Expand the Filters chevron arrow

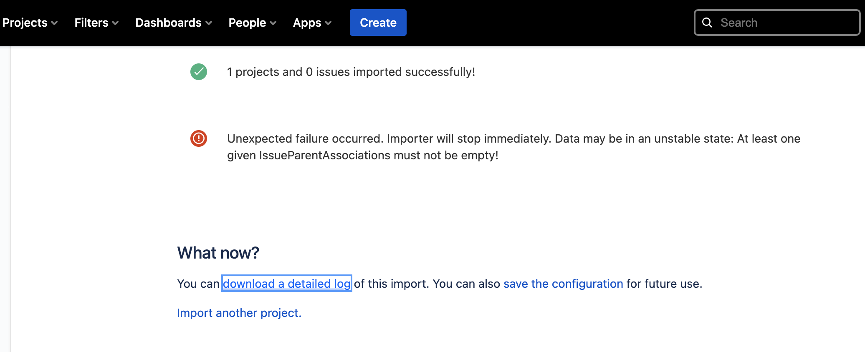(x=115, y=23)
